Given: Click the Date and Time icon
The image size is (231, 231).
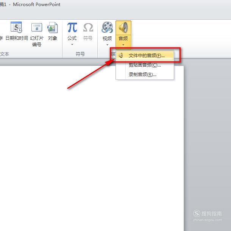Looking at the screenshot, I should (x=16, y=27).
